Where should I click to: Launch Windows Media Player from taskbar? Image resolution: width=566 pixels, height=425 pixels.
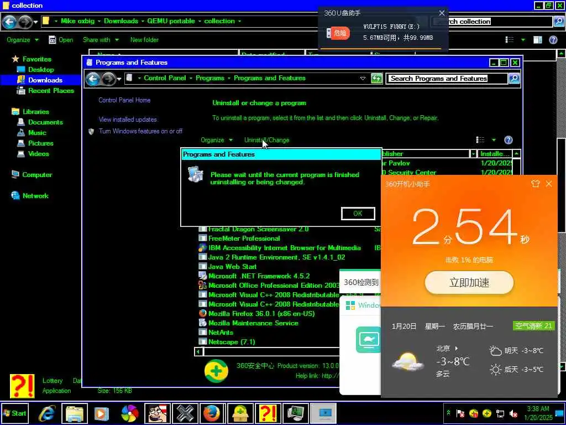click(x=102, y=413)
